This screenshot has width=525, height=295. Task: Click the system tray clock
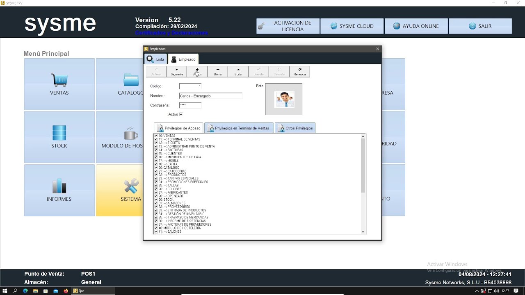click(x=505, y=291)
